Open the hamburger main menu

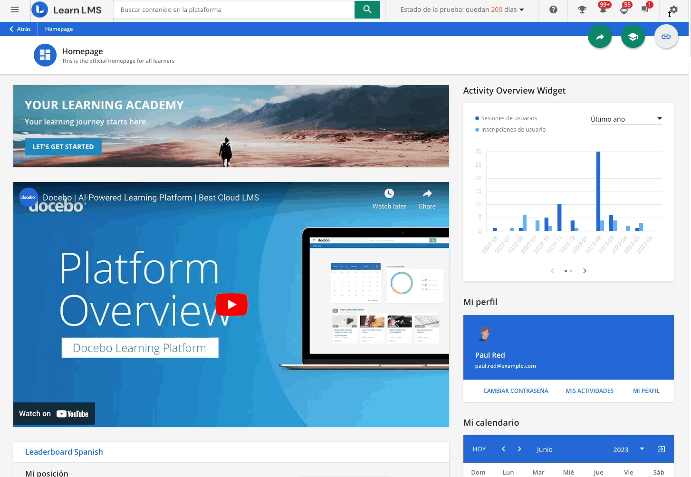tap(15, 10)
